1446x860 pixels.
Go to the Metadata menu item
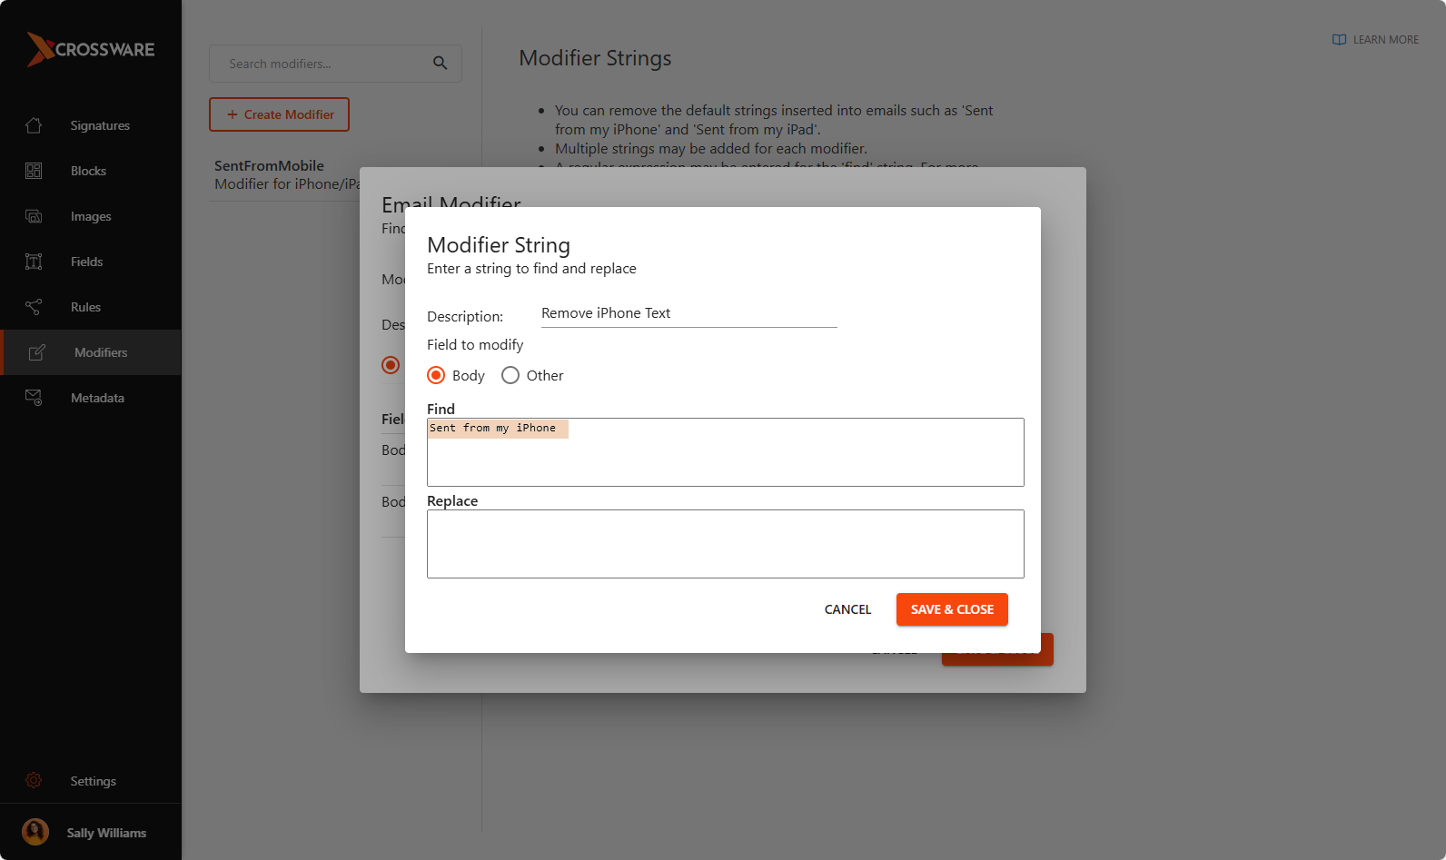pos(97,398)
